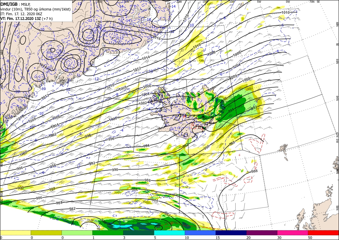Click the pale yellow legend swatch
Image resolution: width=339 pixels, height=240 pixels.
pos(15,233)
